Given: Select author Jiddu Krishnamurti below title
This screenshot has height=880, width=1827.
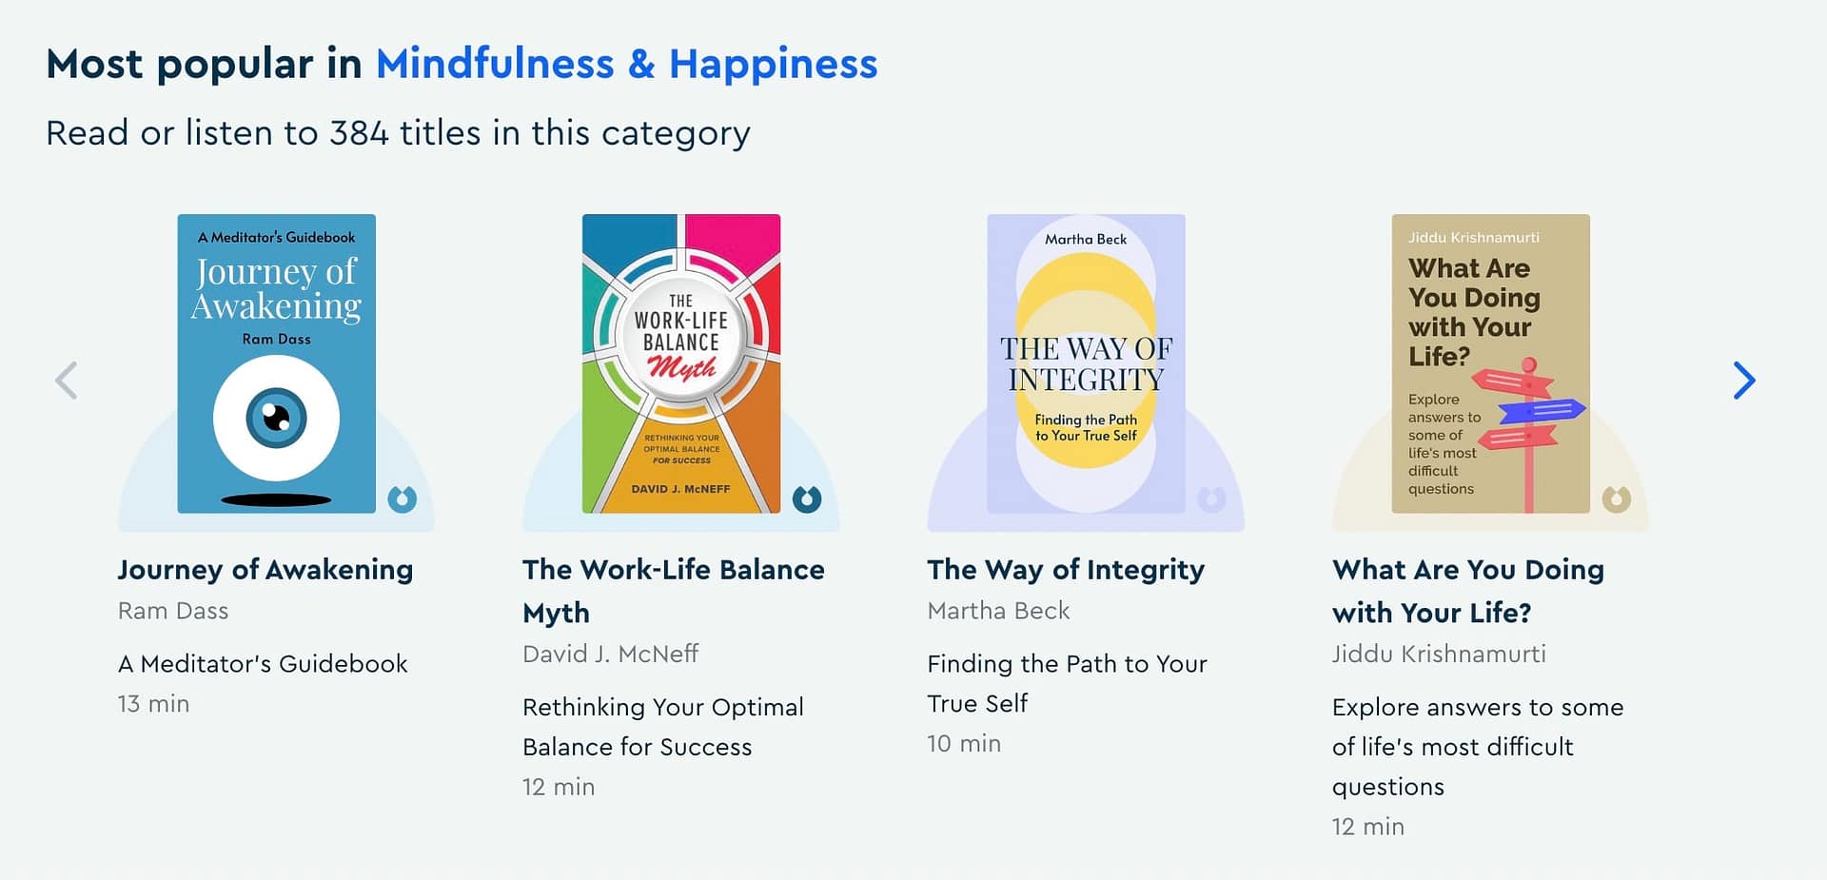Looking at the screenshot, I should 1439,654.
